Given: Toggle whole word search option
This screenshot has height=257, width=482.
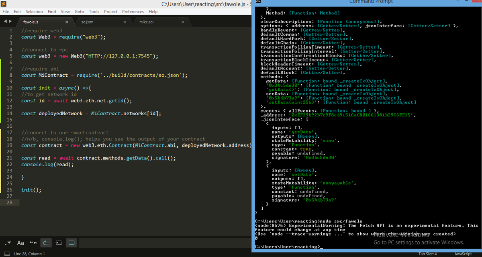Looking at the screenshot, I should 33,243.
